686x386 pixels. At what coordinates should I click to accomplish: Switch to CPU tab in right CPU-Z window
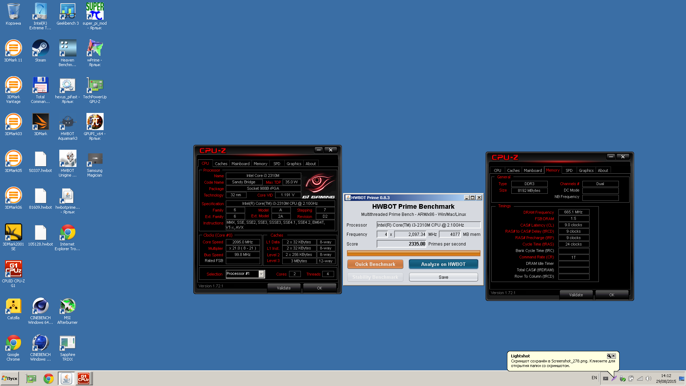pyautogui.click(x=497, y=170)
